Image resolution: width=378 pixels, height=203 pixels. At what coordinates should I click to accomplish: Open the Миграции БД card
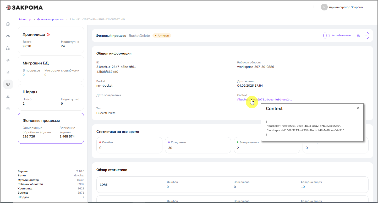point(51,69)
